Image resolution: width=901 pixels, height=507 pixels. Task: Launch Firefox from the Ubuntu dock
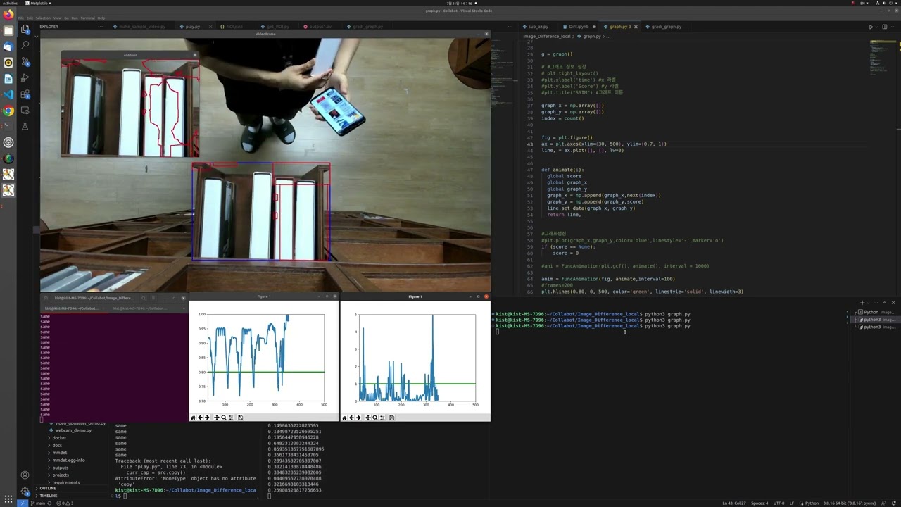[8, 14]
